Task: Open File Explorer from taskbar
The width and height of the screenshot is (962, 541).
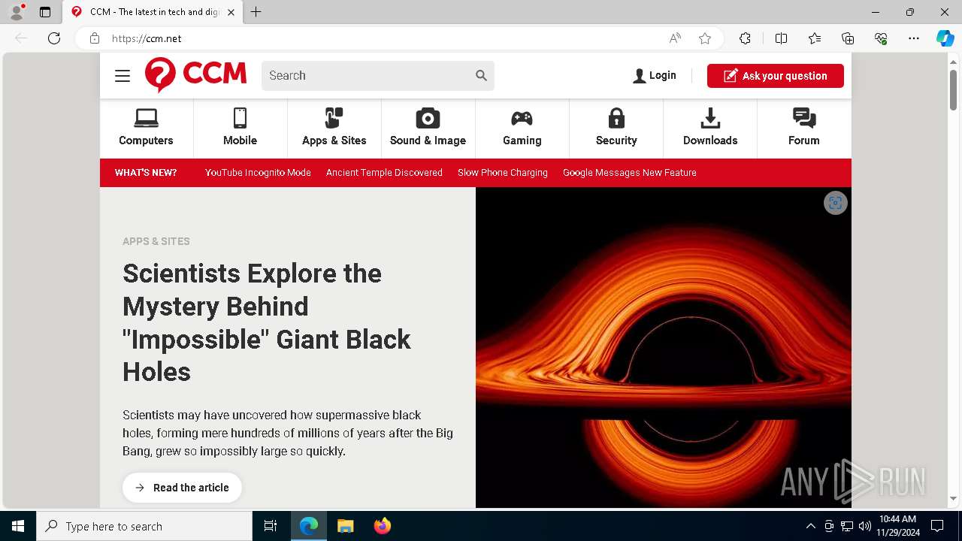Action: click(x=345, y=526)
